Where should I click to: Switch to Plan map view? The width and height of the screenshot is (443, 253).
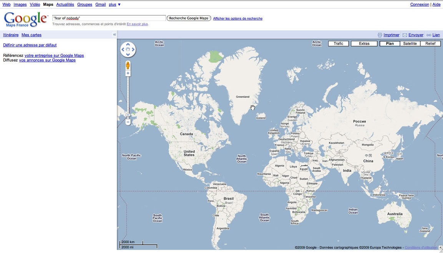pyautogui.click(x=390, y=43)
